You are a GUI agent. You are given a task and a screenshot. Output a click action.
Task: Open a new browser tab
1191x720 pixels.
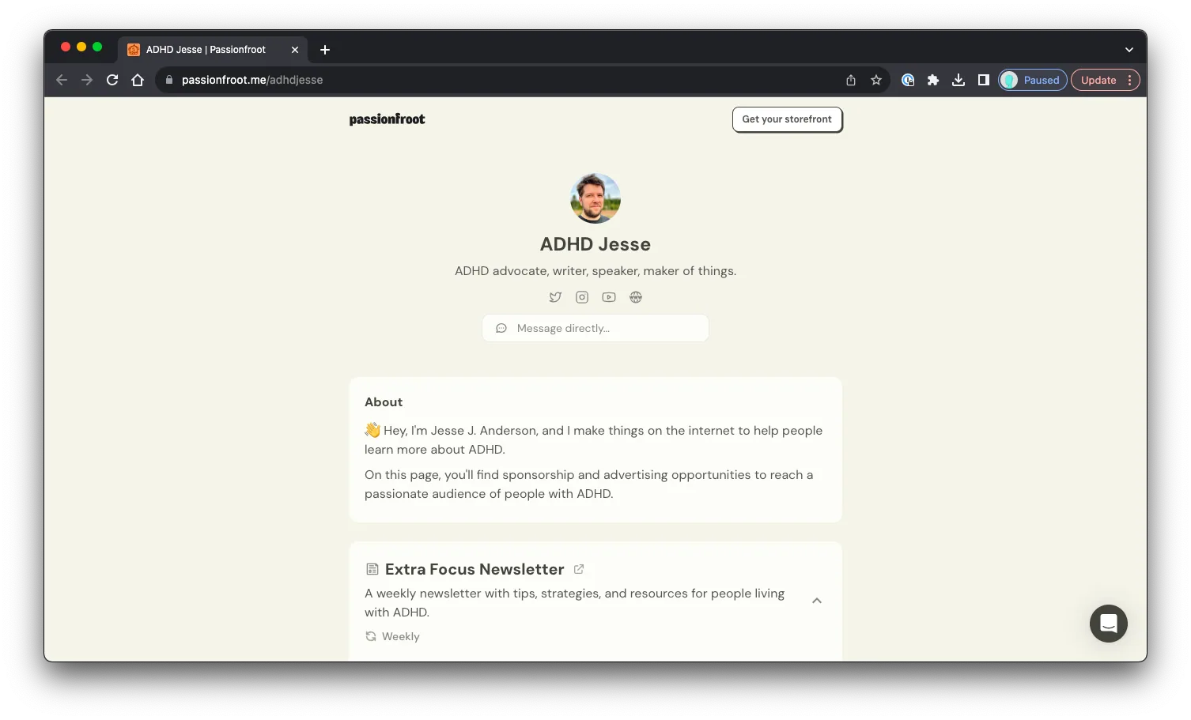coord(325,50)
